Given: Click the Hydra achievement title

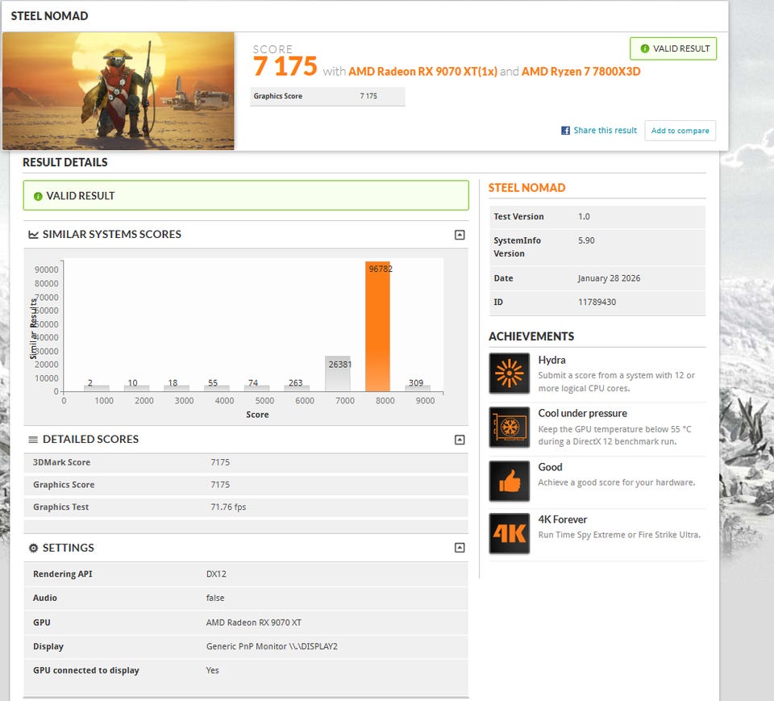Looking at the screenshot, I should (551, 360).
